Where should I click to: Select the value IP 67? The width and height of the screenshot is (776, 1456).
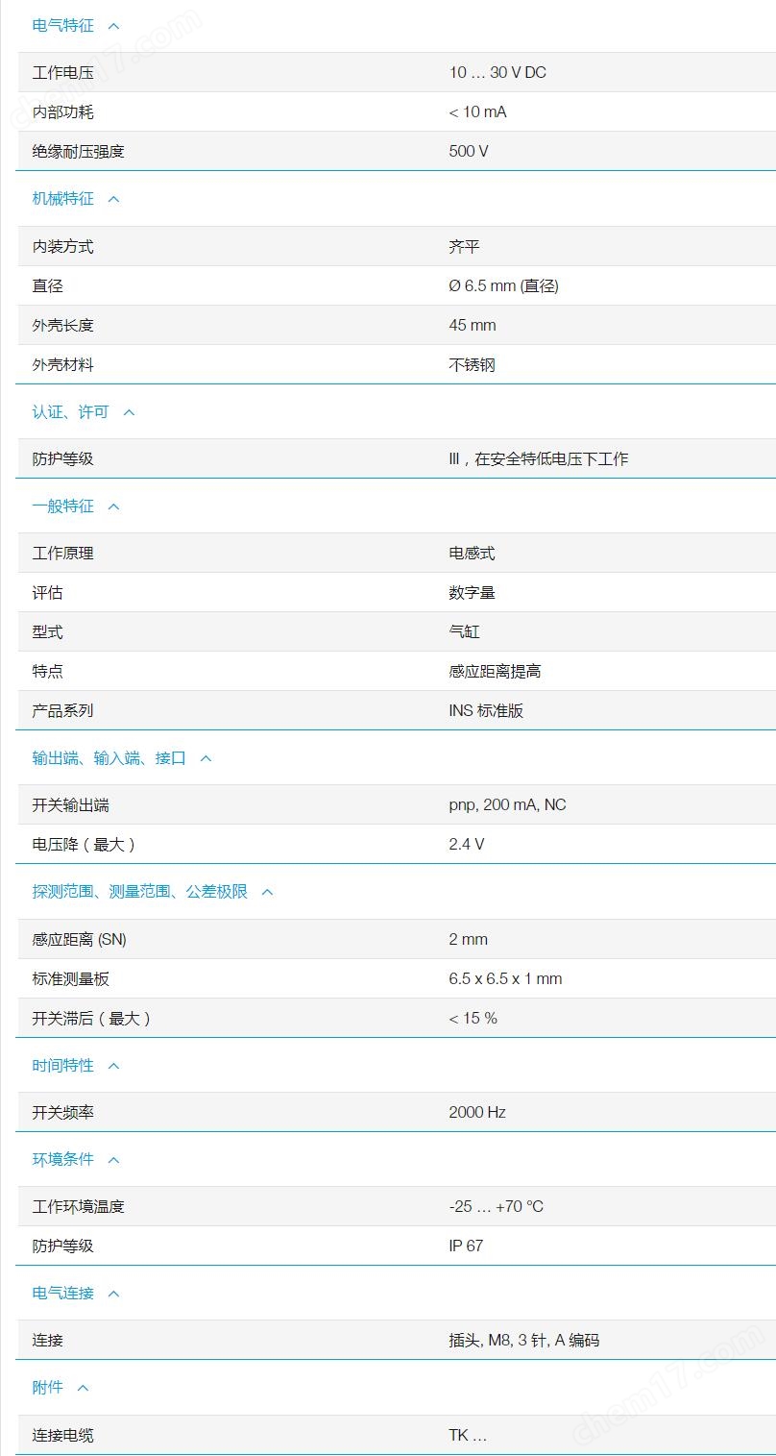[x=466, y=1246]
